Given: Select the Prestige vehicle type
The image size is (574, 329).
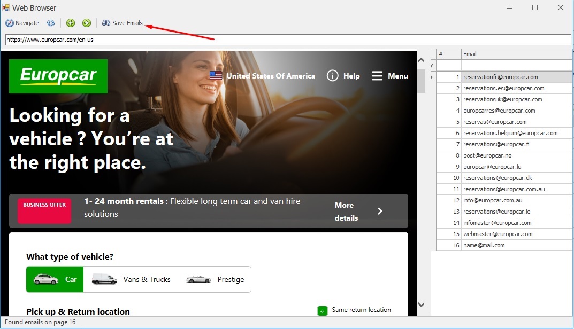Looking at the screenshot, I should [215, 279].
